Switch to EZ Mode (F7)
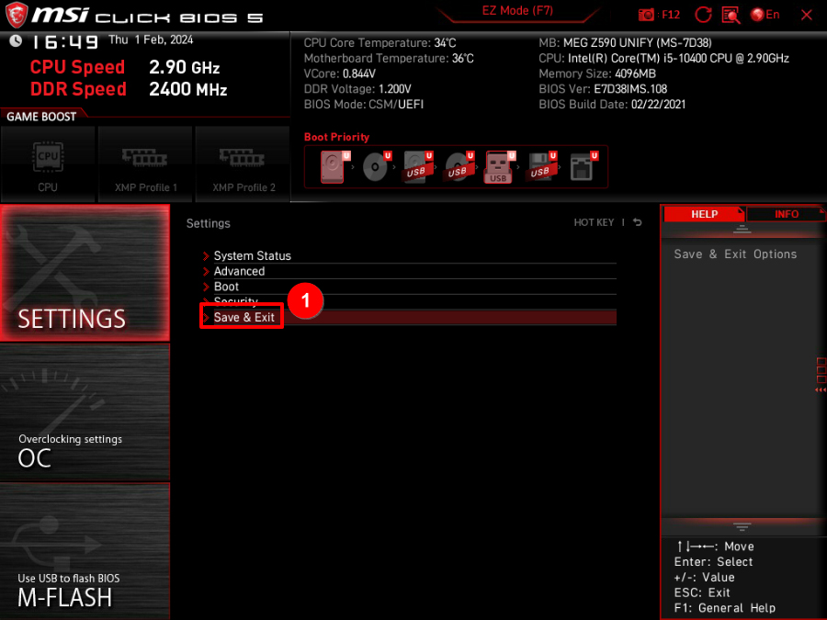 point(517,11)
